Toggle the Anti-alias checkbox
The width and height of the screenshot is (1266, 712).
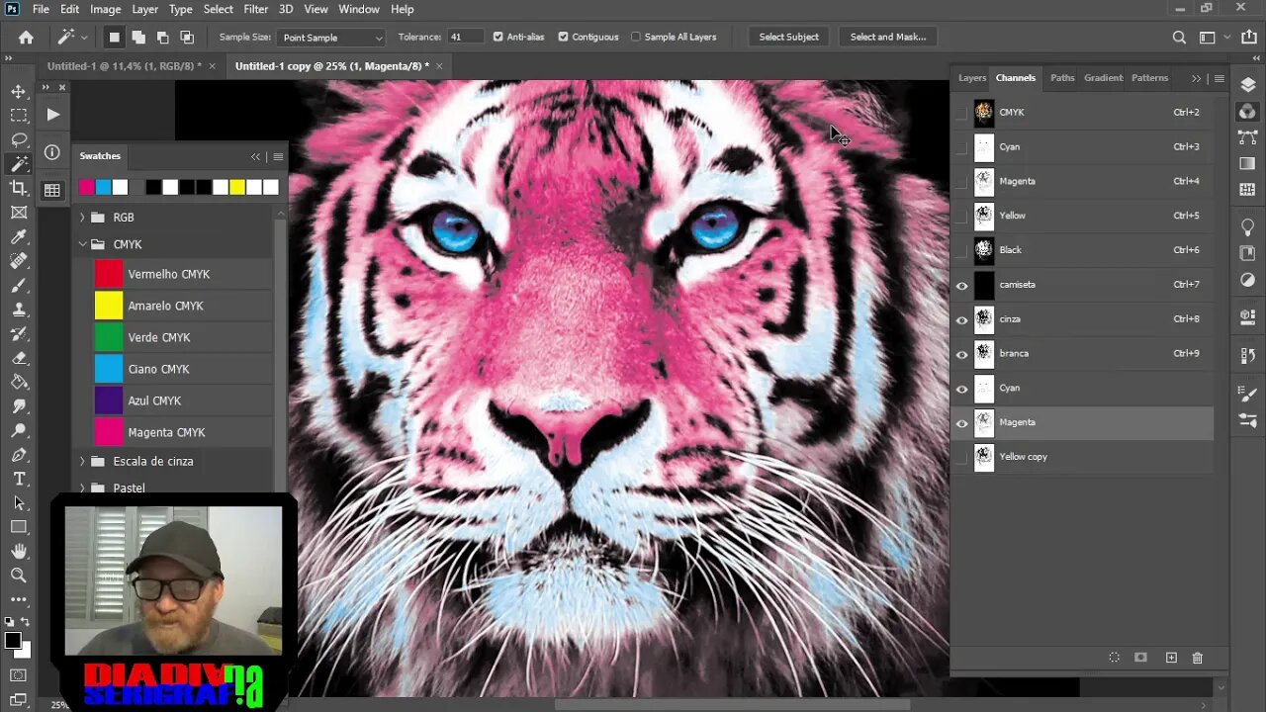coord(497,37)
